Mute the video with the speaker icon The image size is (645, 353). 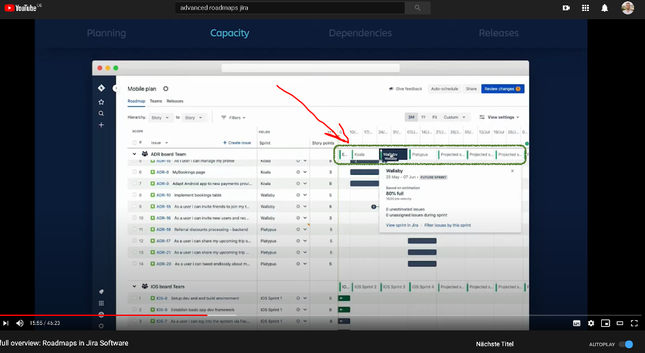click(x=20, y=324)
